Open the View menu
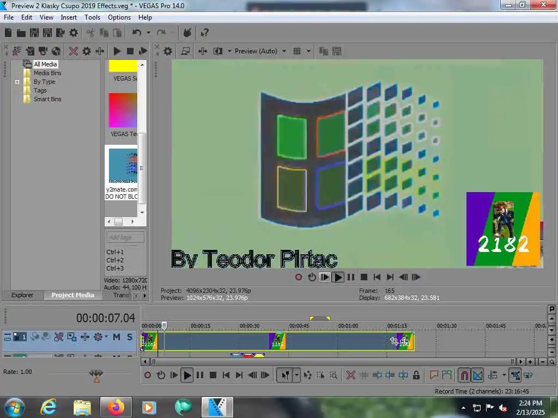The width and height of the screenshot is (558, 418). (46, 17)
